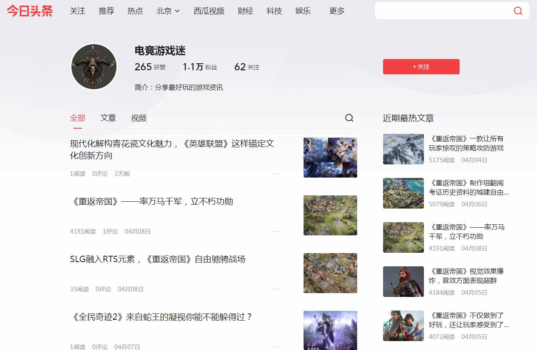
Task: Click thumbnail beside 不仅做到了好玩 hot article
Action: coord(403,326)
